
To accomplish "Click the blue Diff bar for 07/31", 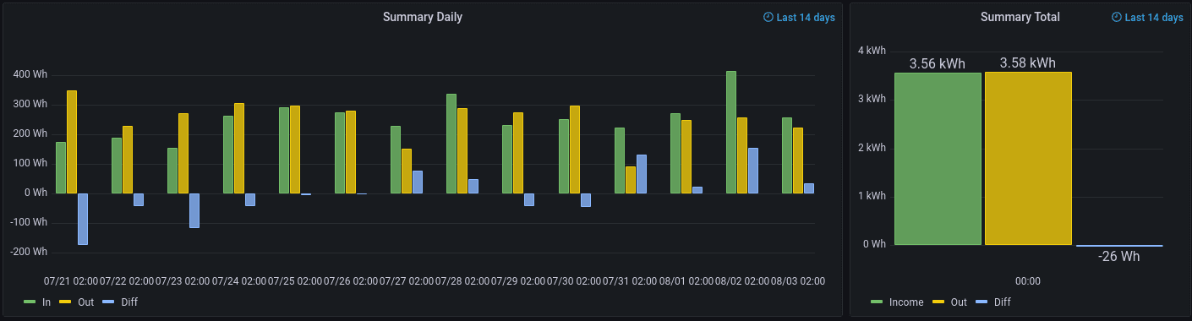I will [642, 174].
